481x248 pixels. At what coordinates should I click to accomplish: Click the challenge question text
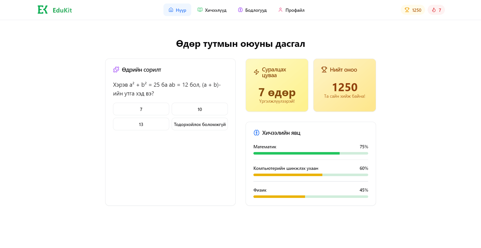[x=167, y=89]
